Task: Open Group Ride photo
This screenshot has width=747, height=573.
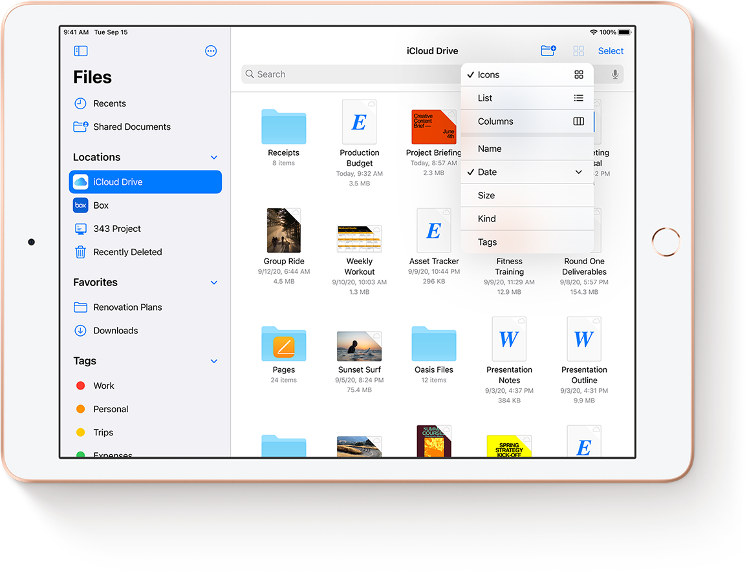Action: click(283, 231)
